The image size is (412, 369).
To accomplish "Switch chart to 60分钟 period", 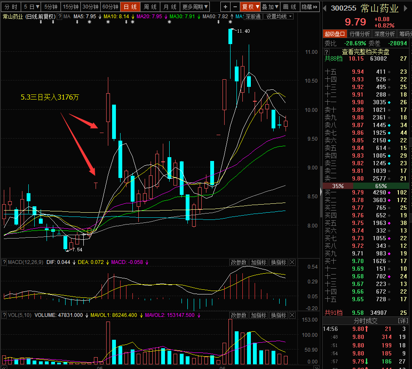I will point(110,7).
